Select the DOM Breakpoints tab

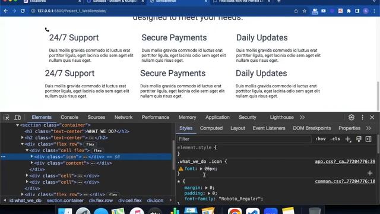coord(312,128)
